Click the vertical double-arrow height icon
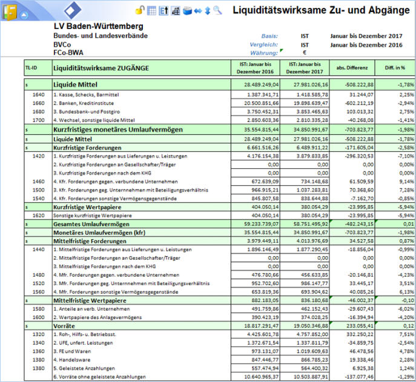The image size is (416, 382). point(207,10)
